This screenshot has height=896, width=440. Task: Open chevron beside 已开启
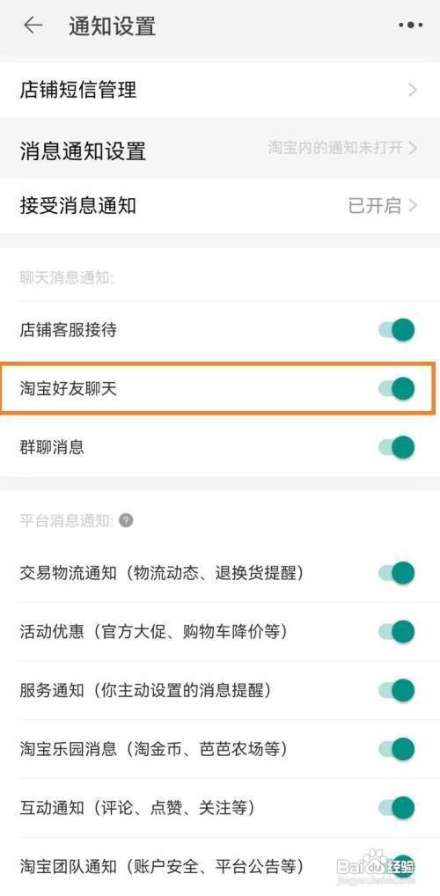413,206
